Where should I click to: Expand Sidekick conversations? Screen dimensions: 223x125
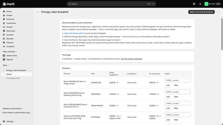point(13,109)
